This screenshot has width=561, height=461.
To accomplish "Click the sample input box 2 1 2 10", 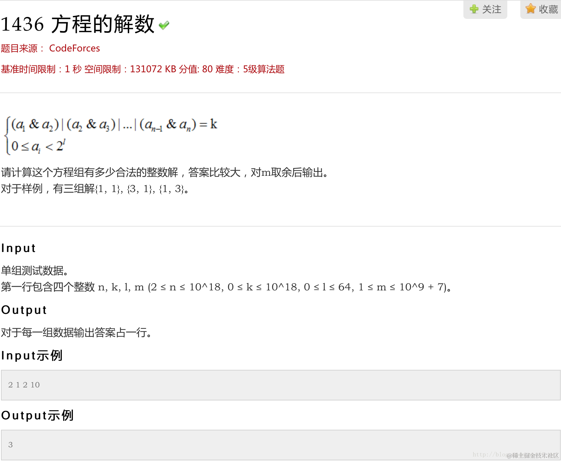I will 280,385.
